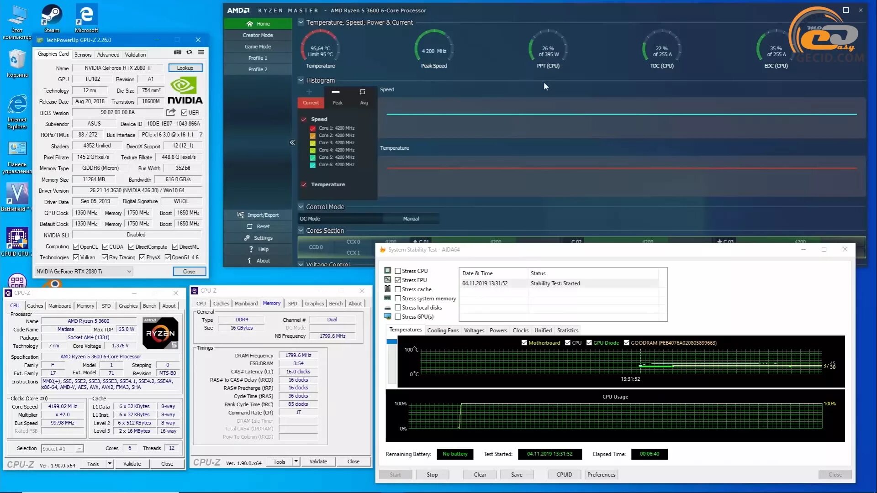Viewport: 877px width, 493px height.
Task: Click the Lookup button in GPU-Z
Action: 185,68
